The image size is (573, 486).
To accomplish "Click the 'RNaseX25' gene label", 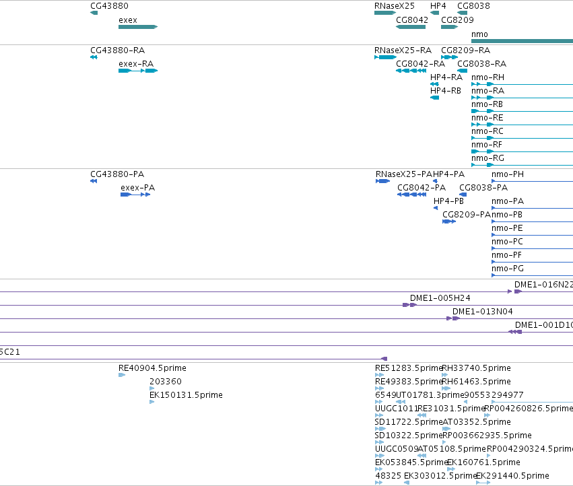I will [395, 6].
